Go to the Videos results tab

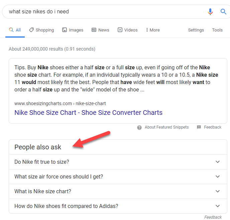click(127, 30)
